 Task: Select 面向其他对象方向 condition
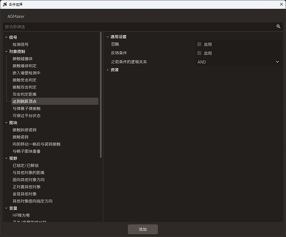point(29,180)
